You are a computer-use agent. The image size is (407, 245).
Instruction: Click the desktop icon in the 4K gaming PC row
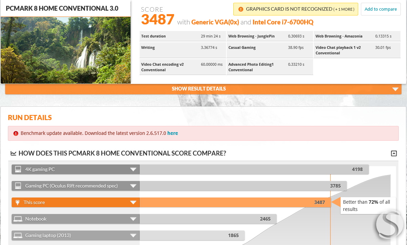pos(18,169)
